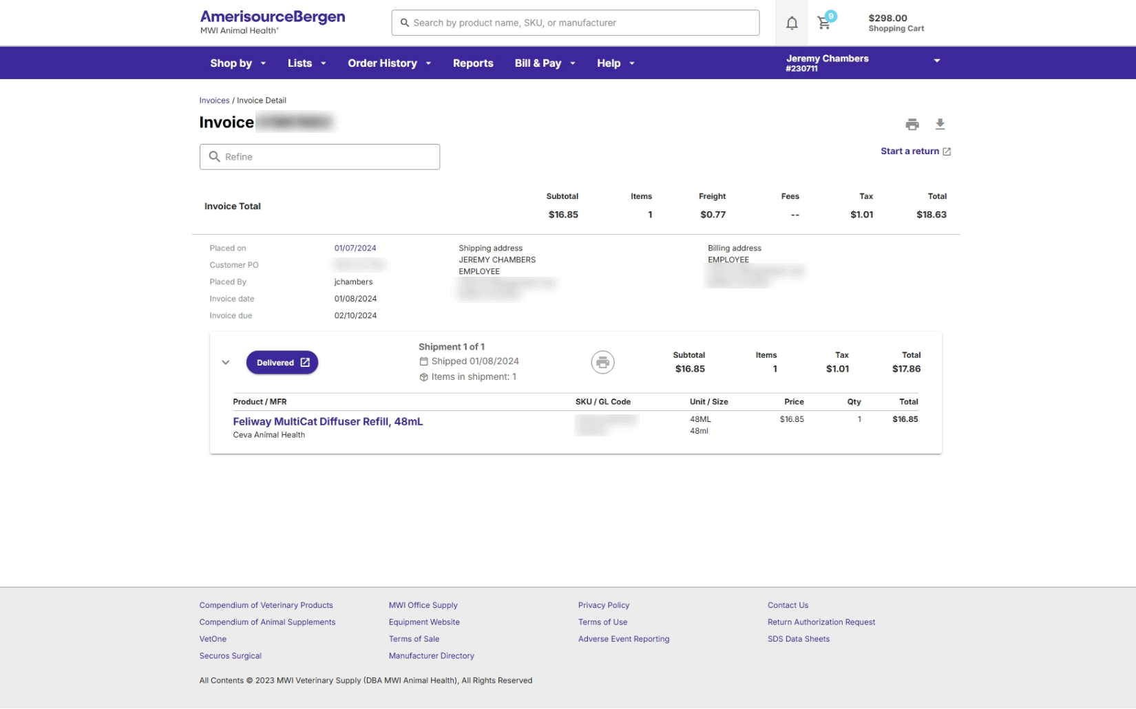Open Manufacturer Directory link
This screenshot has height=709, width=1136.
click(x=431, y=656)
